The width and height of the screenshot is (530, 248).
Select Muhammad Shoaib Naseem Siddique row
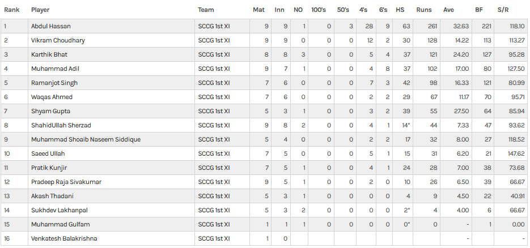(264, 139)
